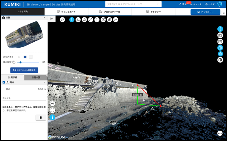This screenshot has width=227, height=141.
Task: Select the vertical height measurement tool
Action: [97, 20]
